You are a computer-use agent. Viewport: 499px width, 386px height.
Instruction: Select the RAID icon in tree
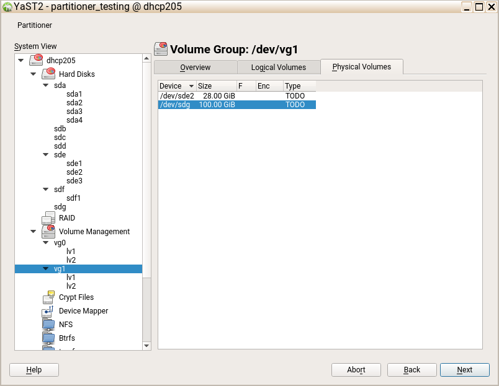pos(48,218)
